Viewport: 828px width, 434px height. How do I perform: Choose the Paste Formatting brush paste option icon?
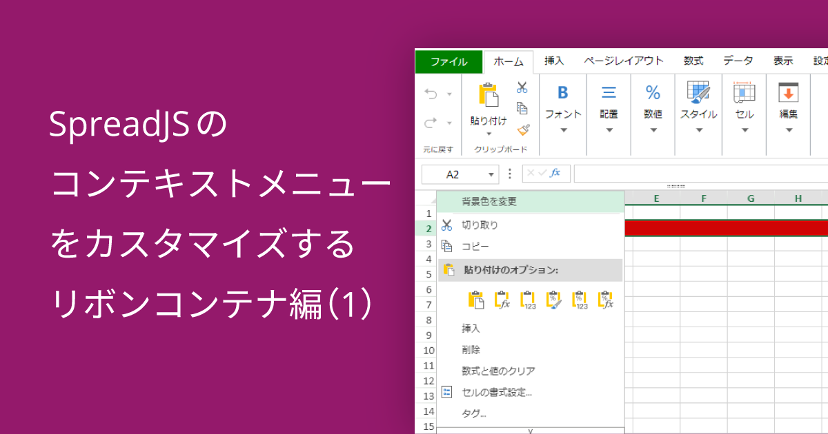tap(554, 300)
